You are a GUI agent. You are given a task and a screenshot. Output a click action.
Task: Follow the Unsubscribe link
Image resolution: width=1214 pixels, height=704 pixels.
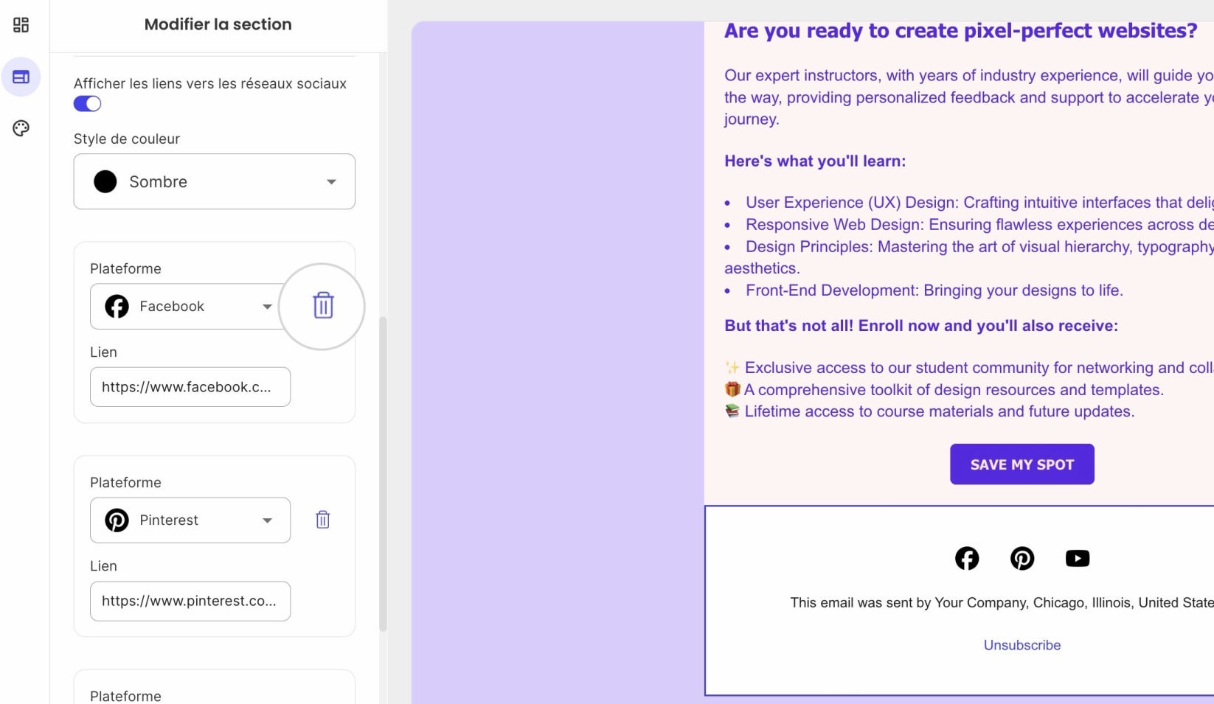point(1022,645)
